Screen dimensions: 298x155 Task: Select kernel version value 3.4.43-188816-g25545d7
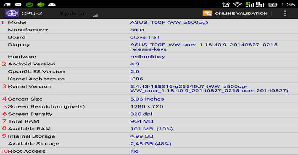(209, 88)
